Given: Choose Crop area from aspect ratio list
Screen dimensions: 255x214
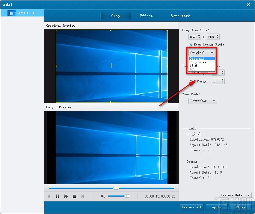Looking at the screenshot, I should 202,62.
